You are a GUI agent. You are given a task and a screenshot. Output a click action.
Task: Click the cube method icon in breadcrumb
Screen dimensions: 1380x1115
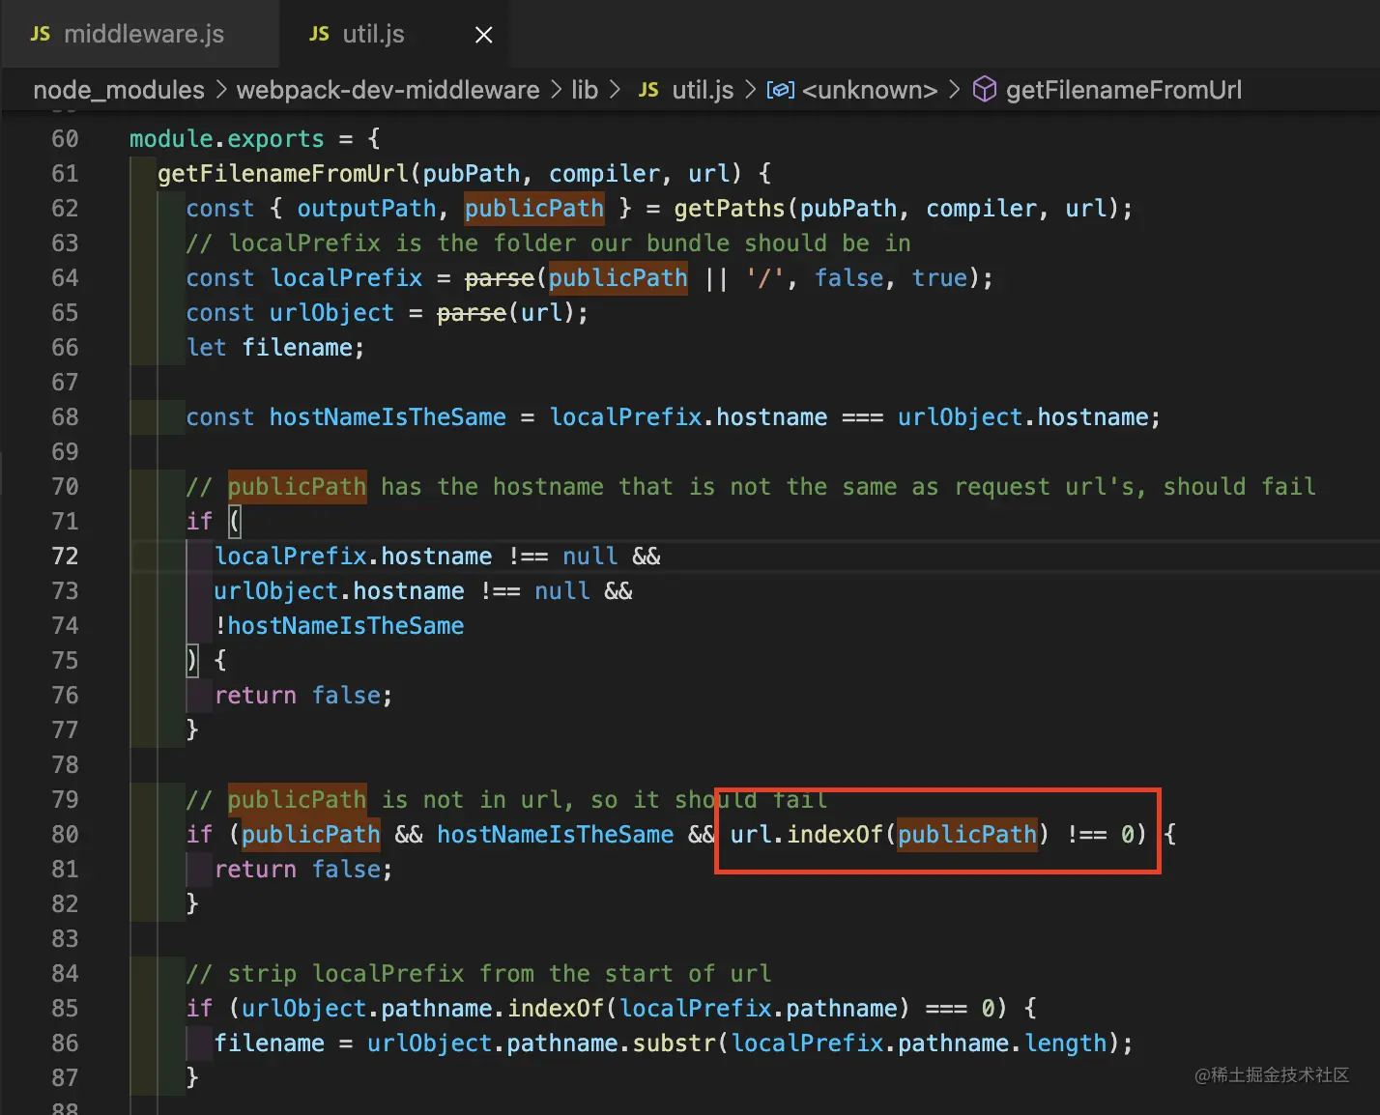point(984,90)
